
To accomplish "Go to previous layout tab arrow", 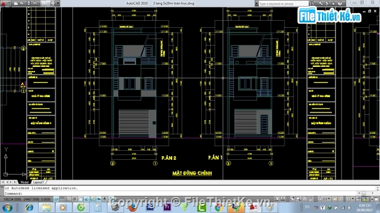I will 7,182.
